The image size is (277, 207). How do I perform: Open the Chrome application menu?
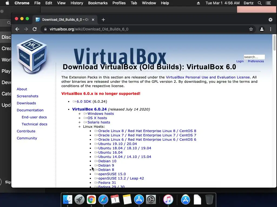22,3
